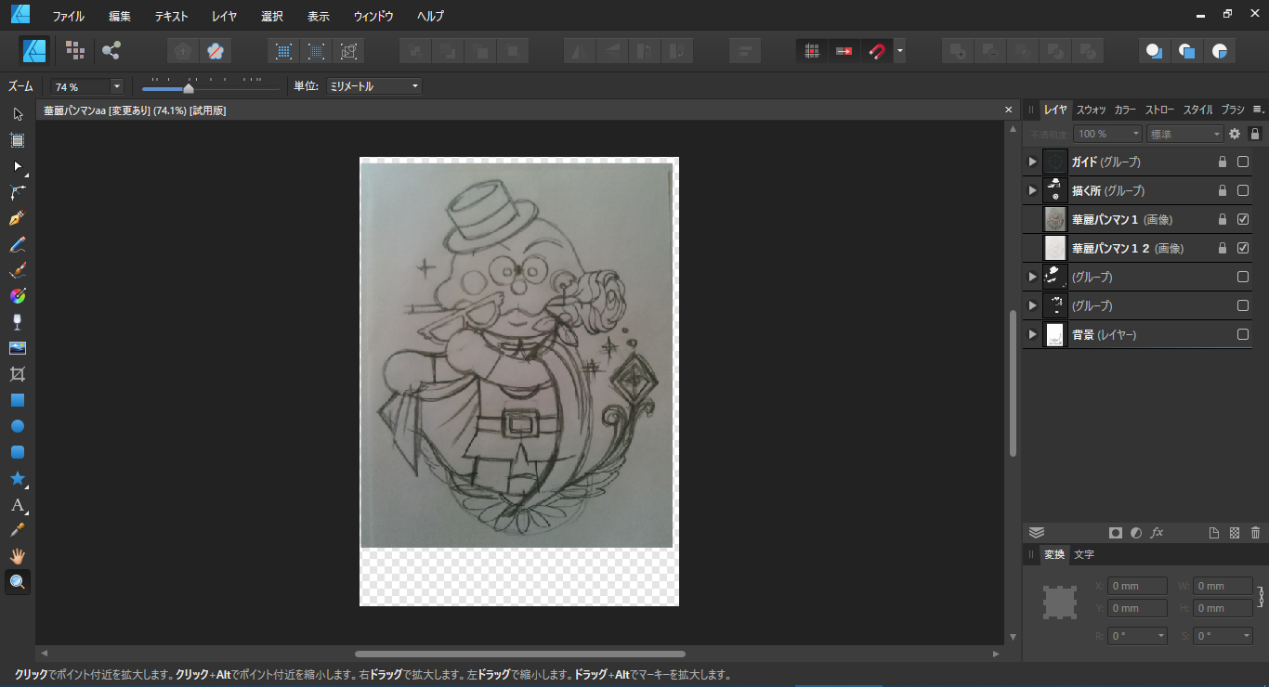The width and height of the screenshot is (1269, 687).
Task: Toggle lock on 描く所 group
Action: pyautogui.click(x=1223, y=190)
